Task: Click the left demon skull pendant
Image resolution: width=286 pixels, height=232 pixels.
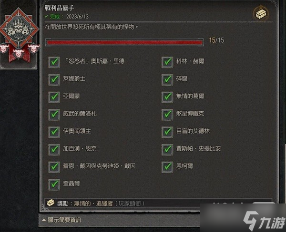Action: [x=4, y=49]
